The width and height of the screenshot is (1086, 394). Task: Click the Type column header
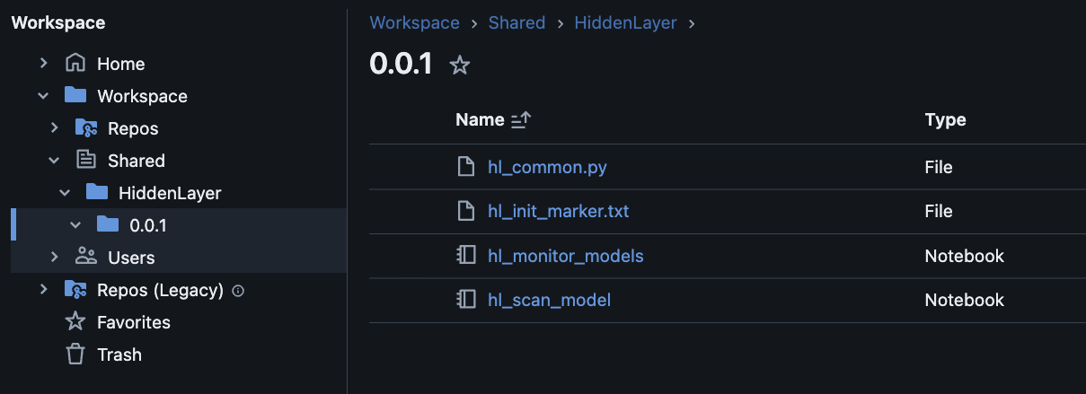click(945, 119)
